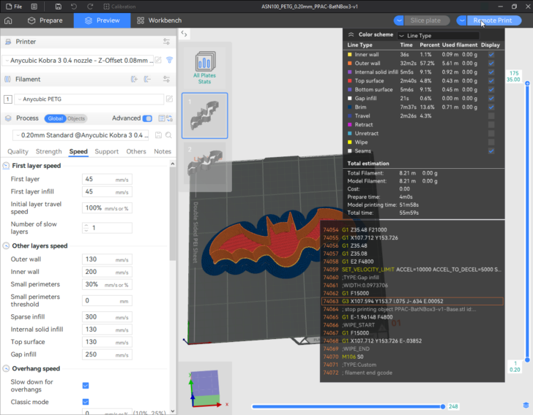The height and width of the screenshot is (415, 533).
Task: Toggle Seams display checkbox
Action: coord(491,151)
